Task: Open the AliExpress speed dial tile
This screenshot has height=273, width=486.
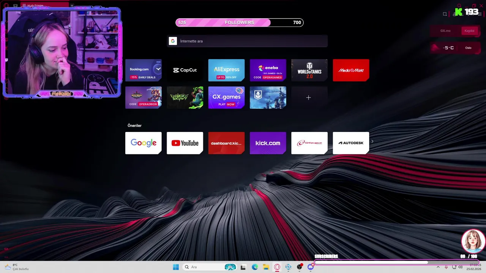Action: [226, 70]
